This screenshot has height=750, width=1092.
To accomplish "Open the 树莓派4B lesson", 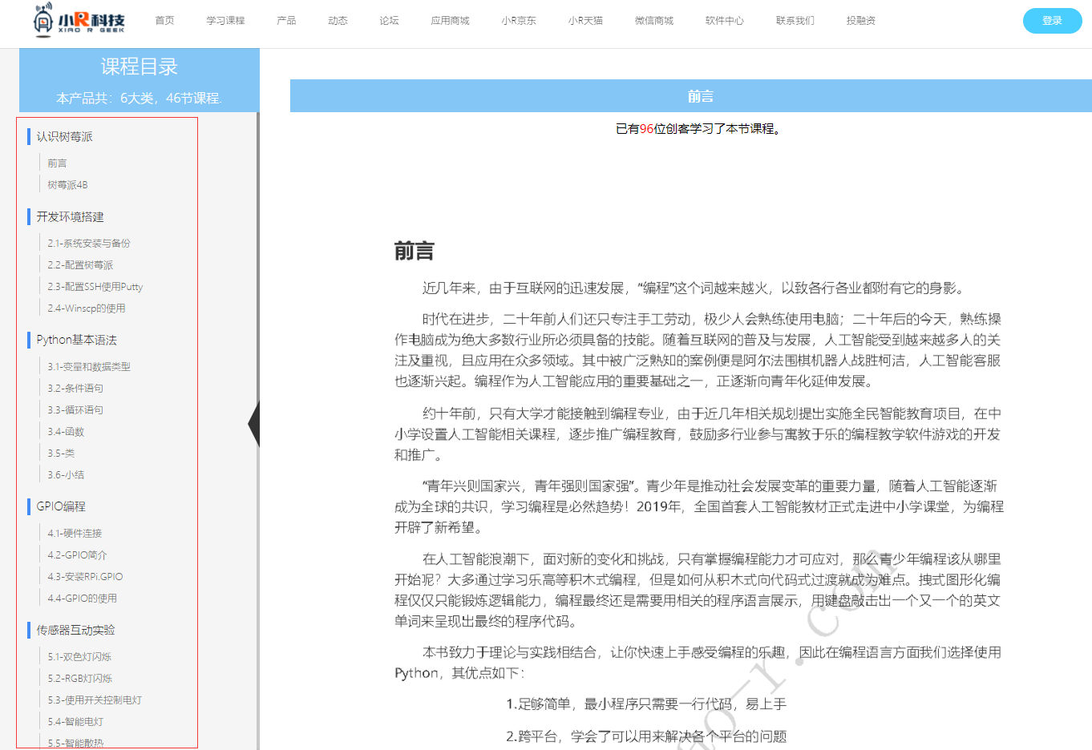I will pyautogui.click(x=67, y=185).
